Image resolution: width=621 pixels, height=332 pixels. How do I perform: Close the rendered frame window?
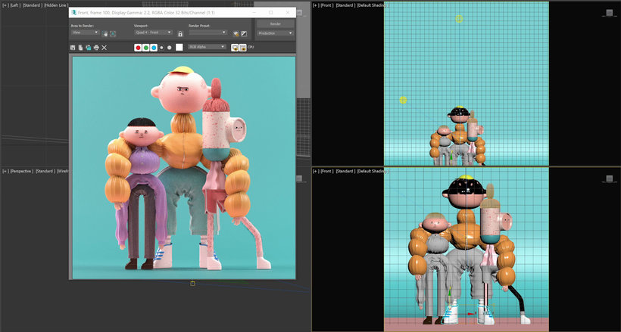(x=288, y=13)
